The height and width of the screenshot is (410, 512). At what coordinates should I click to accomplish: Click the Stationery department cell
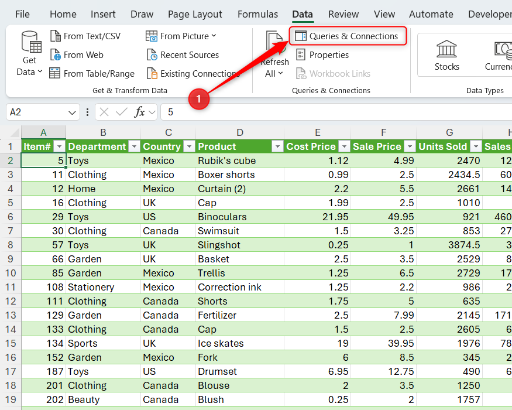[x=103, y=287]
